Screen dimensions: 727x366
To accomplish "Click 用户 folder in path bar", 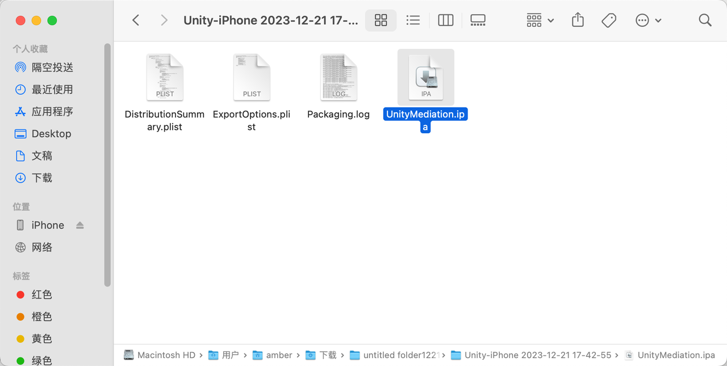I will click(x=224, y=355).
